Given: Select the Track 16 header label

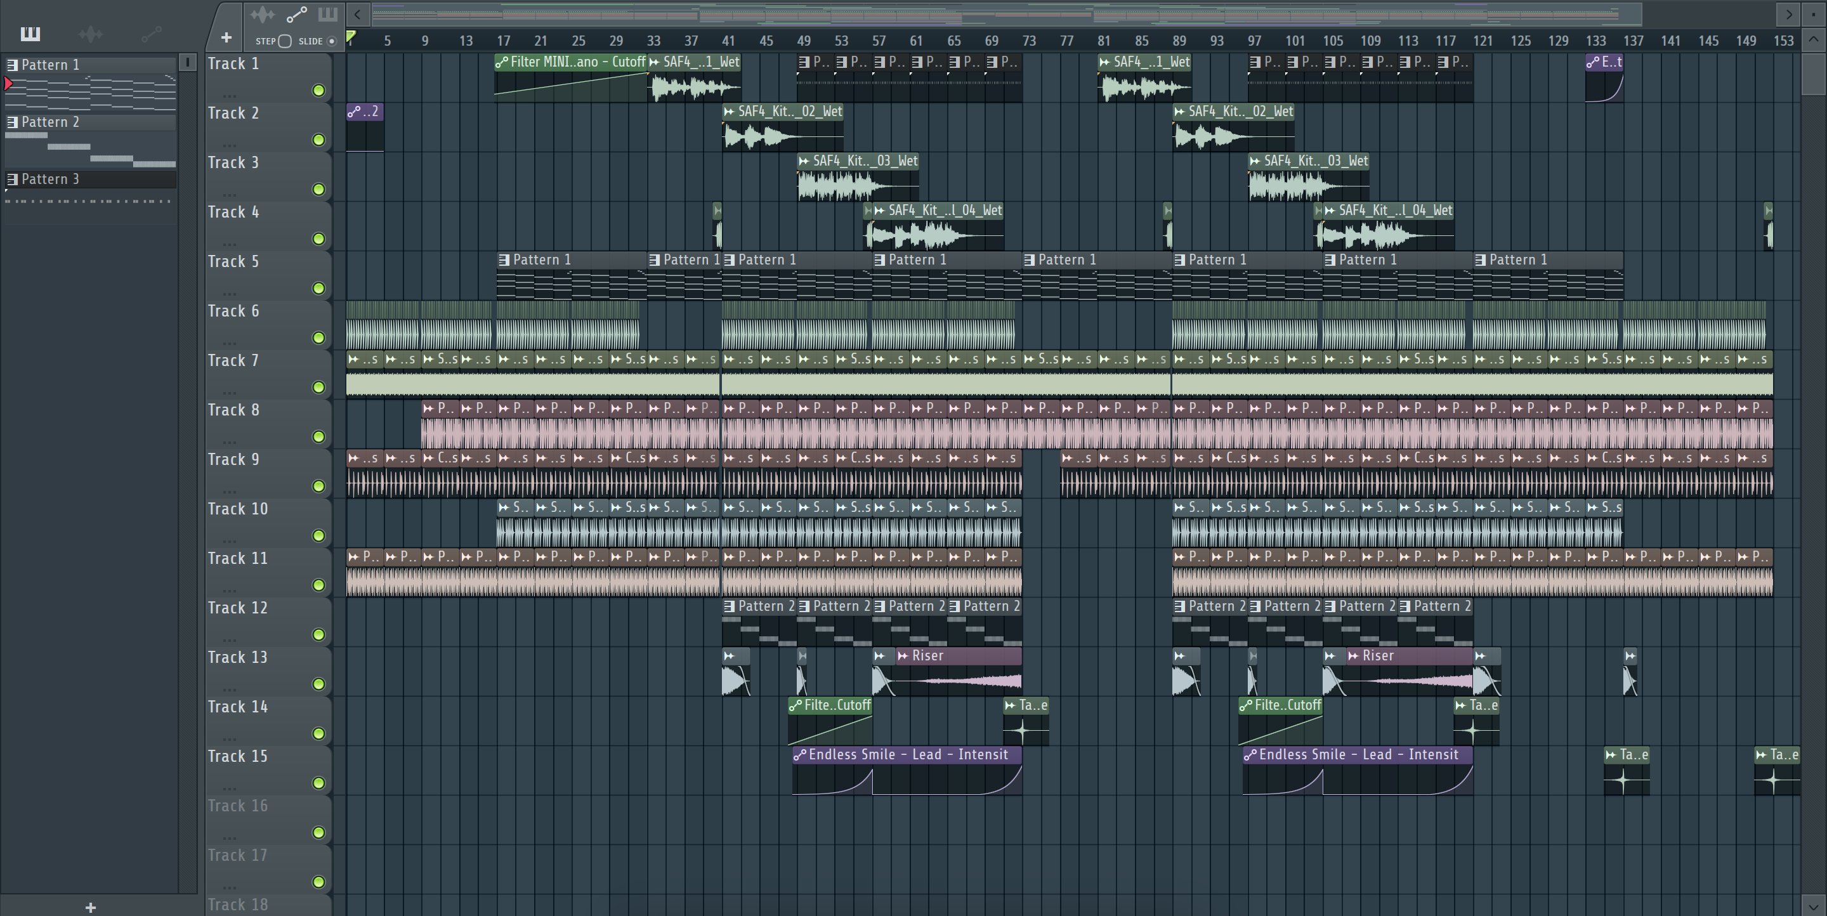Looking at the screenshot, I should [238, 806].
